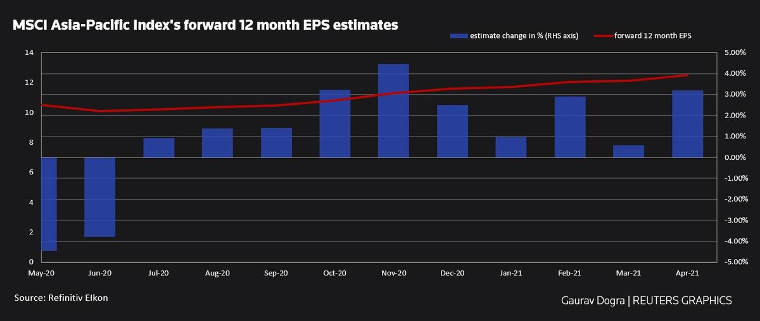Click the tallest blue bar for Nov-20
Screen dimensions: 760x321
click(x=393, y=111)
